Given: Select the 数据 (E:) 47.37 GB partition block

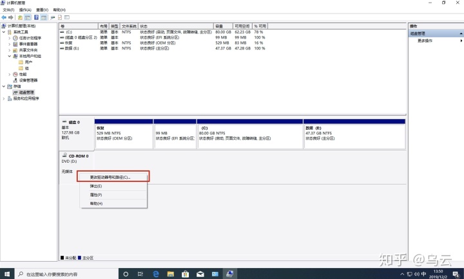Looking at the screenshot, I should tap(354, 134).
